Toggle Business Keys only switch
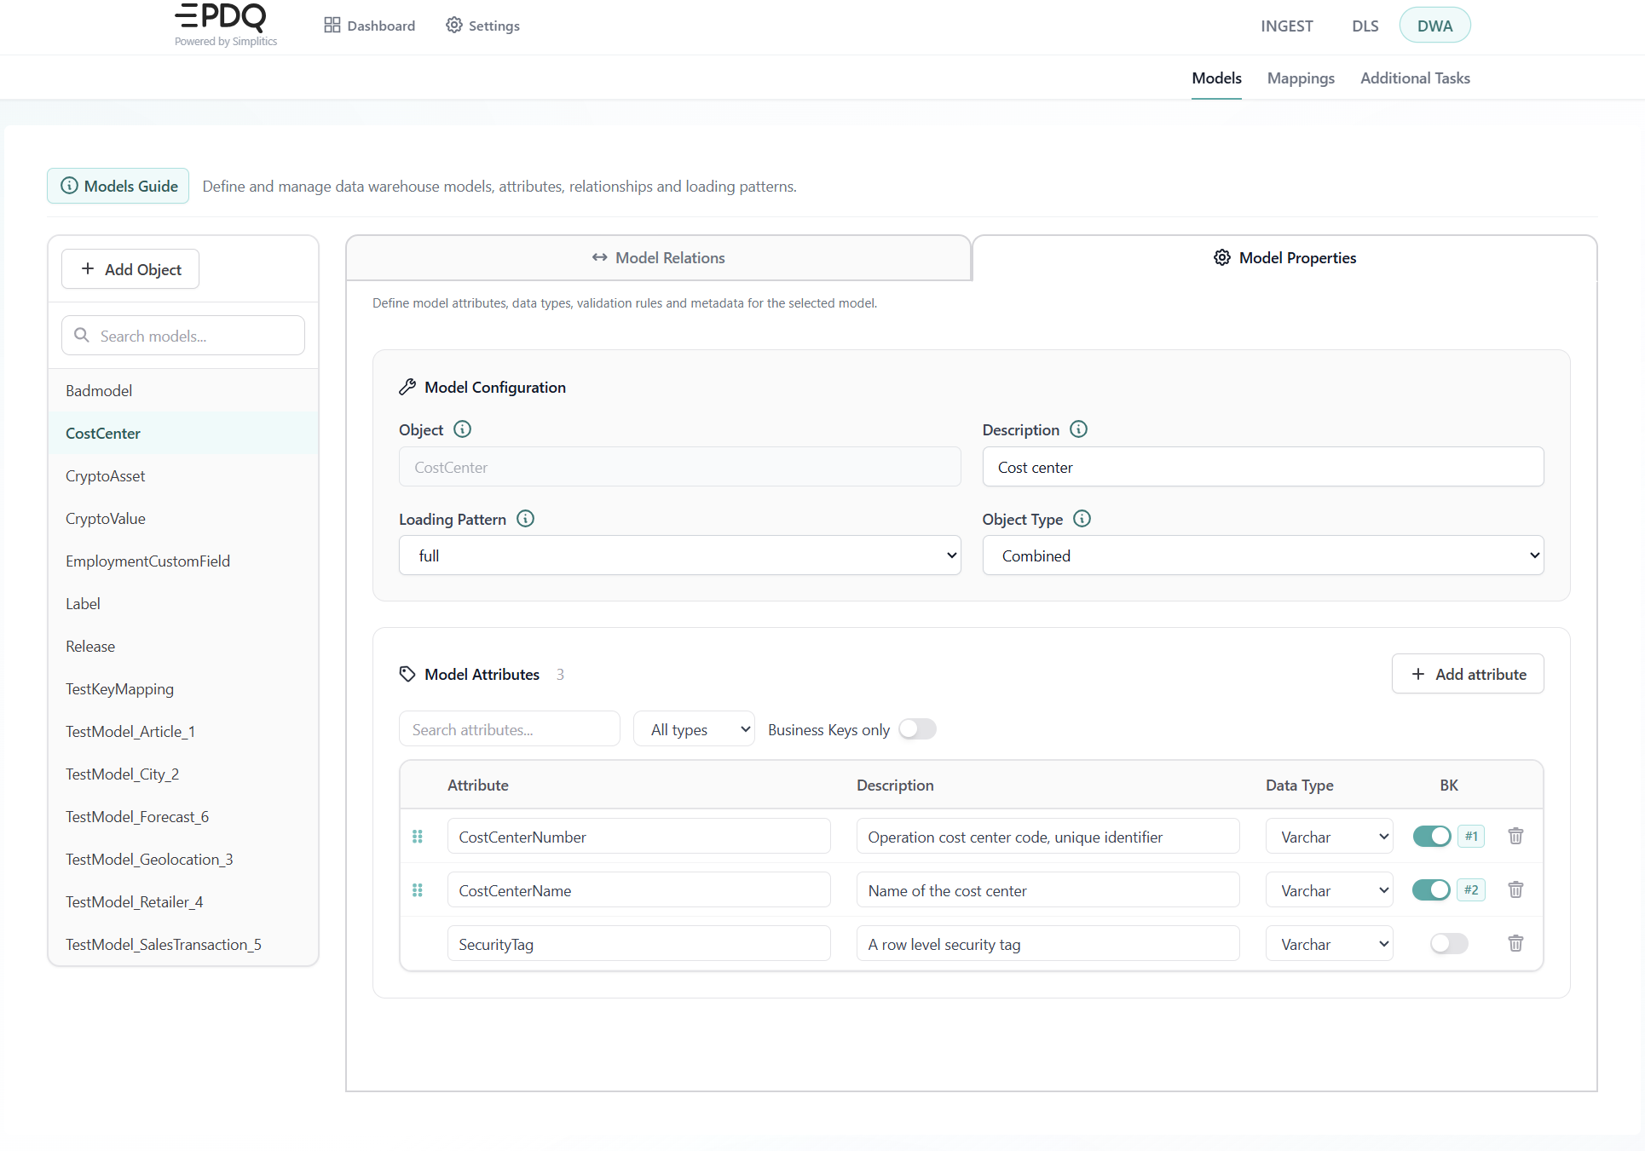This screenshot has height=1151, width=1645. (917, 729)
